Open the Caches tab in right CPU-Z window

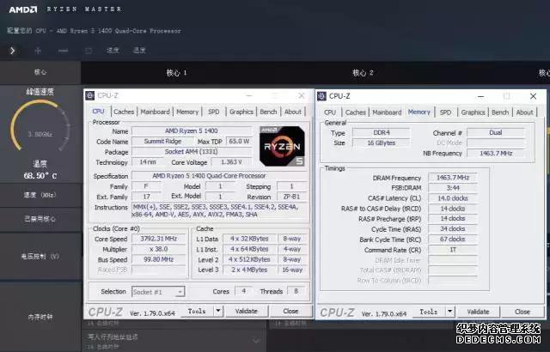(355, 112)
